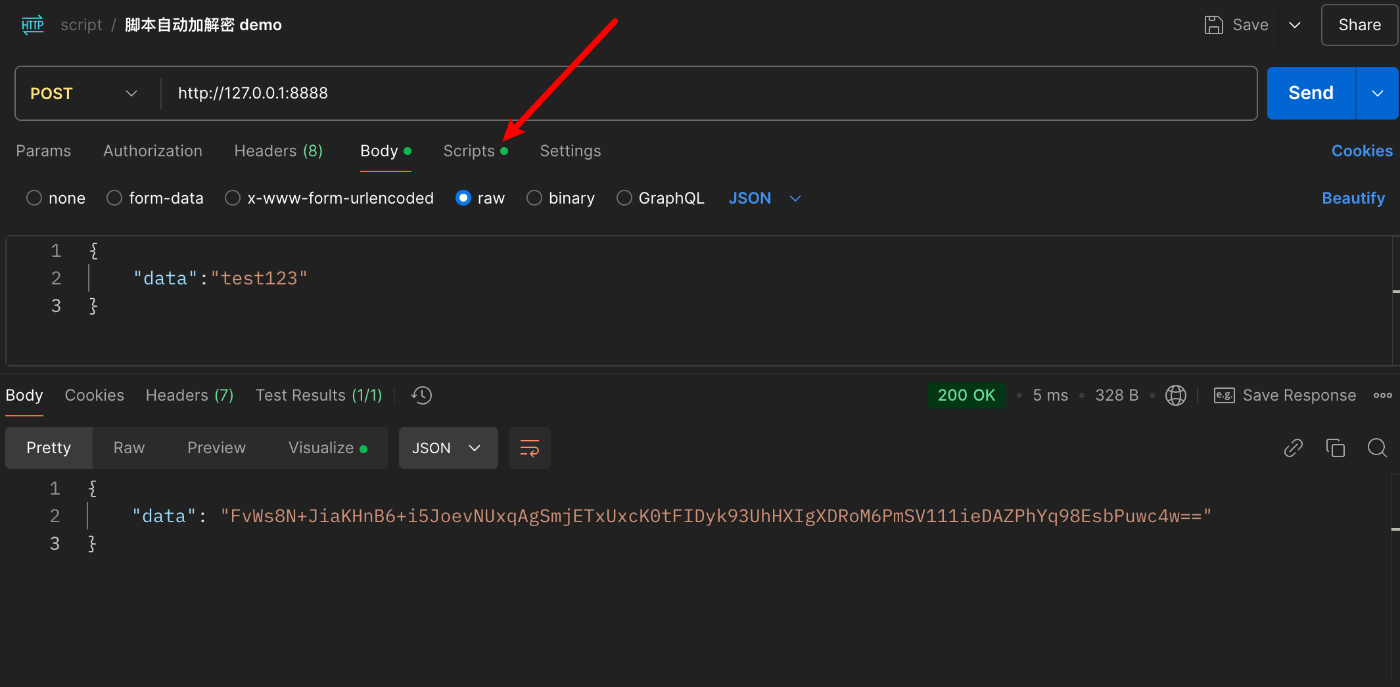The height and width of the screenshot is (687, 1400).
Task: Copy response body with the copy icon
Action: pos(1335,448)
